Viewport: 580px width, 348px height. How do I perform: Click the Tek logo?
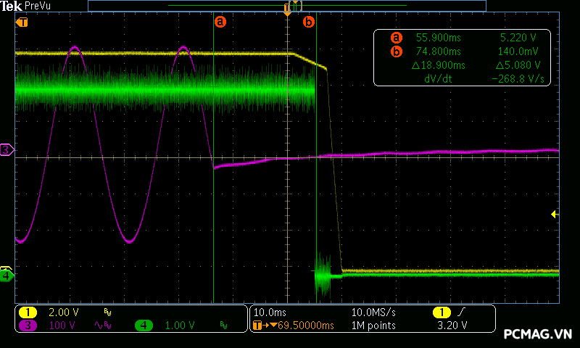point(11,6)
